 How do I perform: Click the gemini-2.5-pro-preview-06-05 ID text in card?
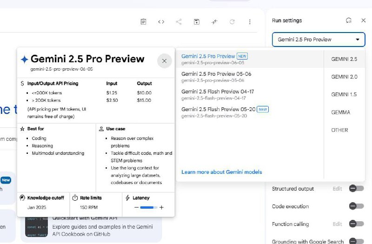61,69
